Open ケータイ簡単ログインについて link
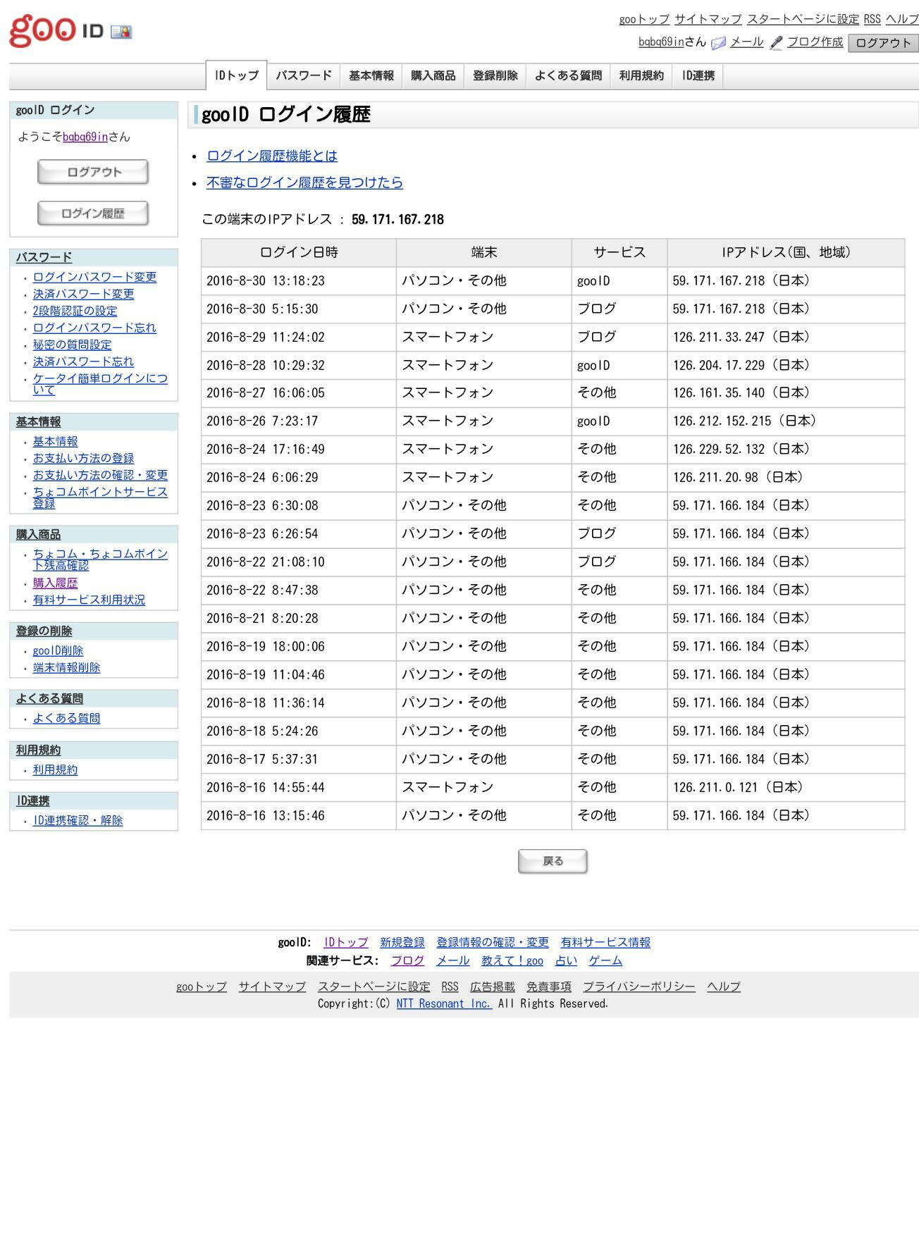 point(100,384)
